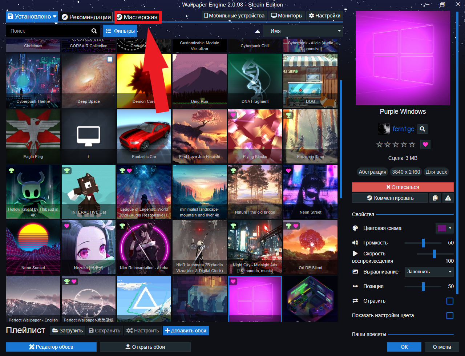Open the Цветовая схема color swatch
The image size is (465, 356).
click(445, 228)
